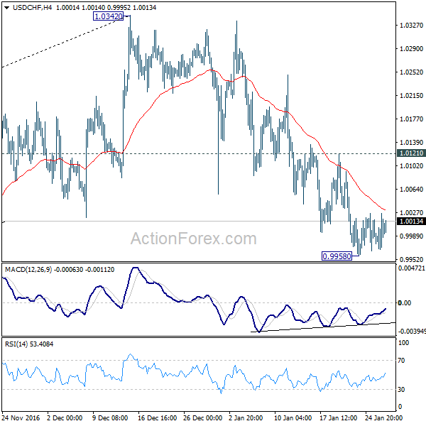Viewport: 426px width, 426px height.
Task: Click the 10 Jan 04:00 date label
Action: (x=293, y=418)
